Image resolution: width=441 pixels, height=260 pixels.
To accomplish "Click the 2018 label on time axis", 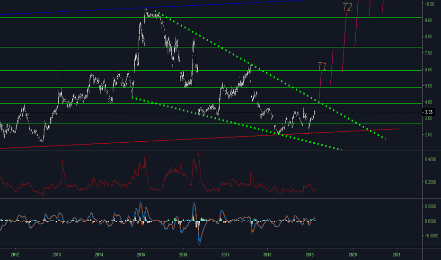I will pos(267,255).
